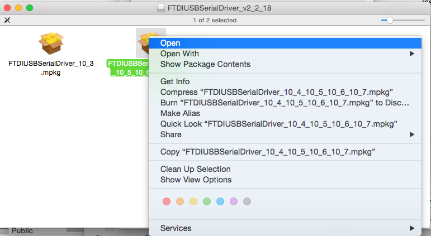Image resolution: width=431 pixels, height=236 pixels.
Task: Click the selected green-labeled package icon
Action: click(143, 42)
